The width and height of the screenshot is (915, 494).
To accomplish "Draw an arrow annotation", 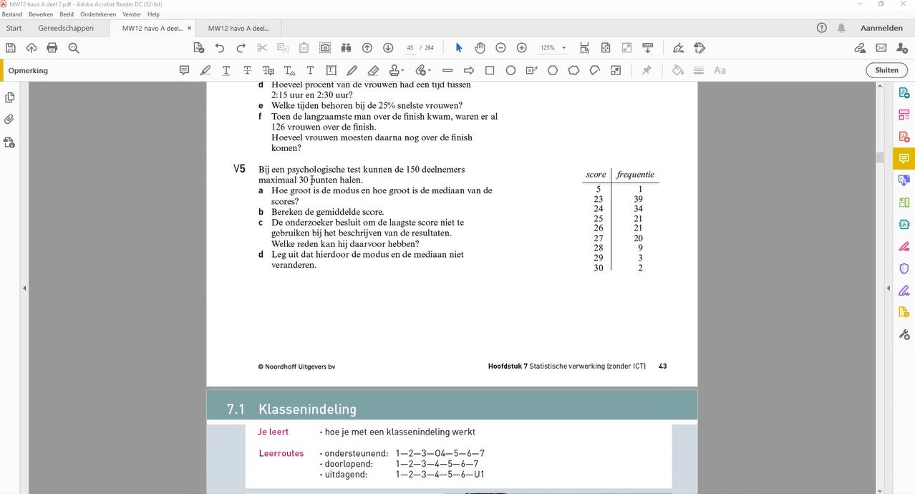I will coord(469,70).
